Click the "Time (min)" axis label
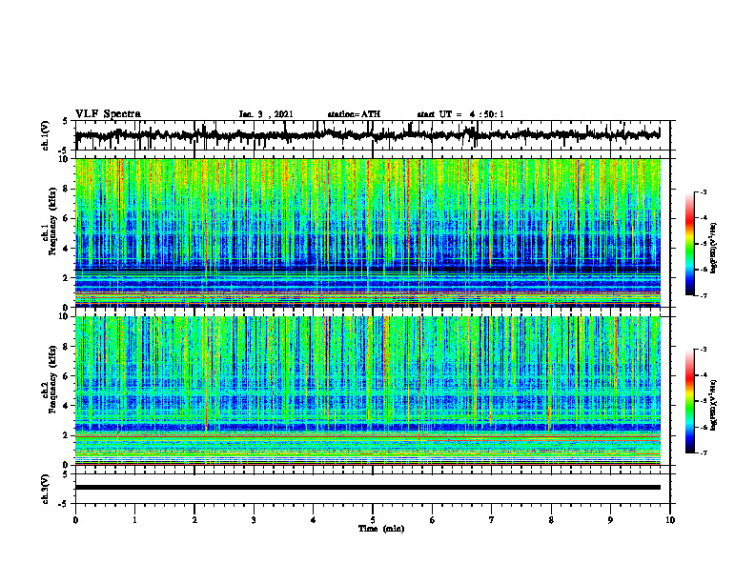Viewport: 755px width, 583px height. pyautogui.click(x=381, y=529)
